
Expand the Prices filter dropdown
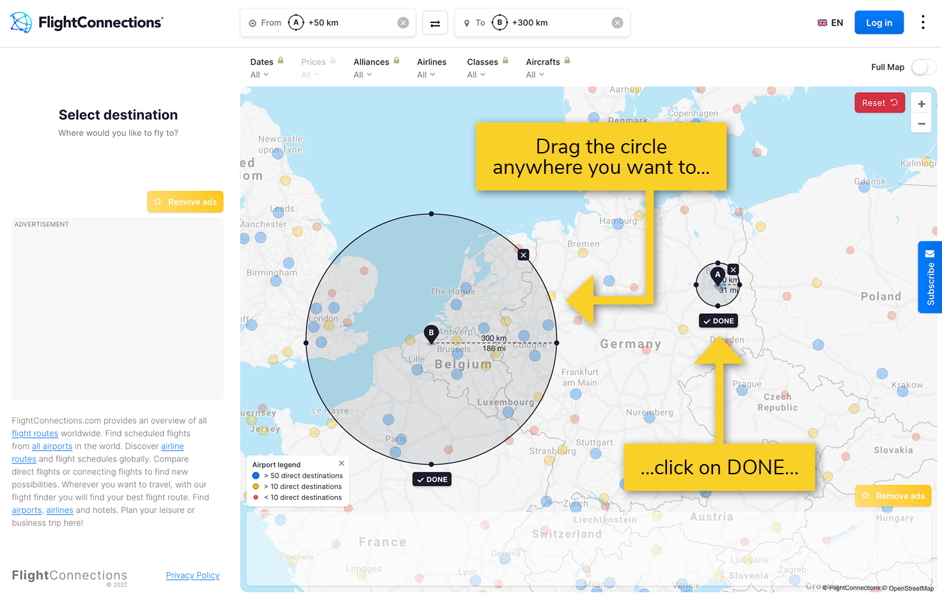pos(310,75)
